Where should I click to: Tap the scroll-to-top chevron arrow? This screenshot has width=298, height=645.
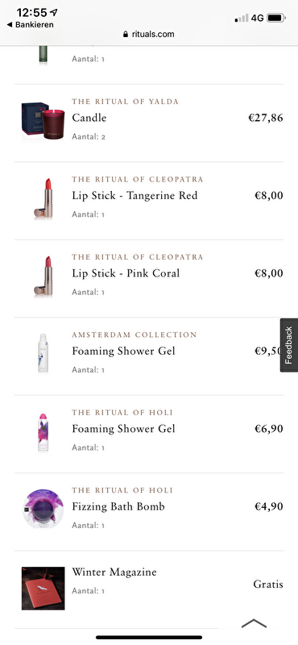254,623
